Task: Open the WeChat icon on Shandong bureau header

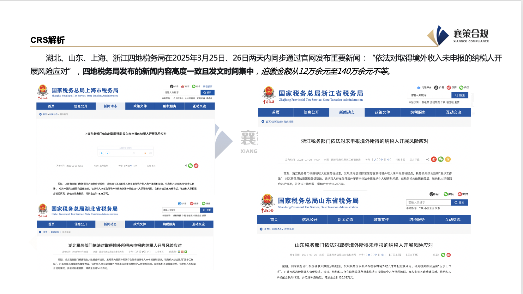Action: pyautogui.click(x=446, y=194)
